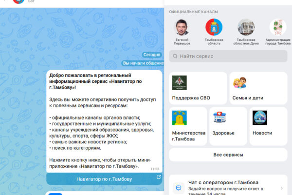The image size is (292, 195).
Task: Select the Министерства г.Тамбова card label
Action: tap(189, 136)
